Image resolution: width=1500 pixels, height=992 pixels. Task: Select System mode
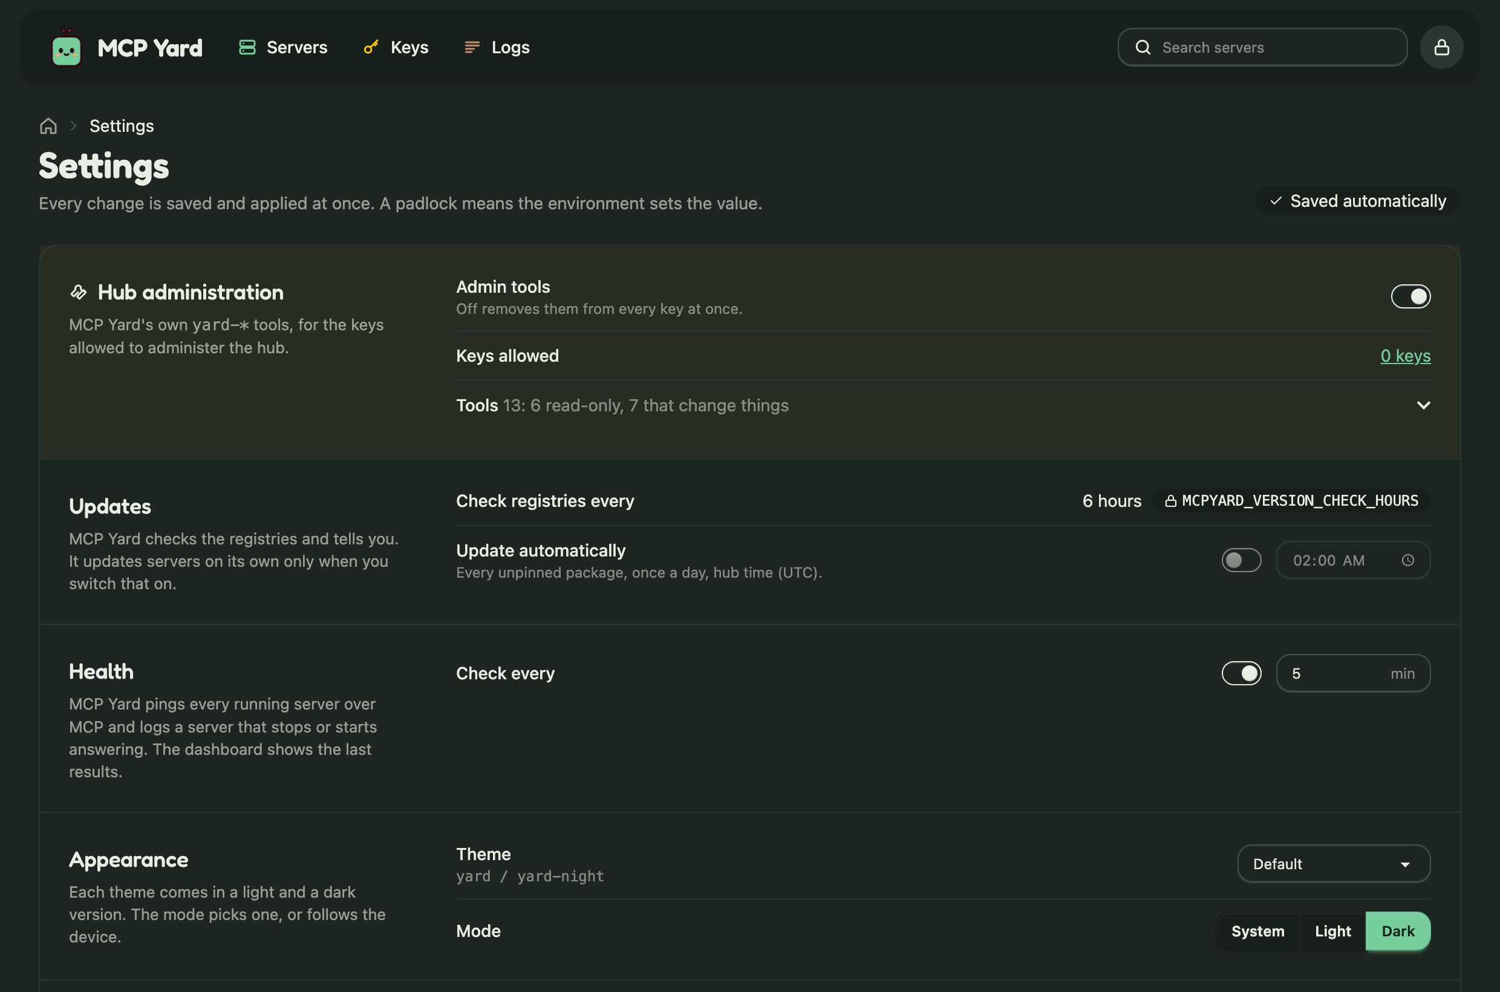coord(1257,932)
